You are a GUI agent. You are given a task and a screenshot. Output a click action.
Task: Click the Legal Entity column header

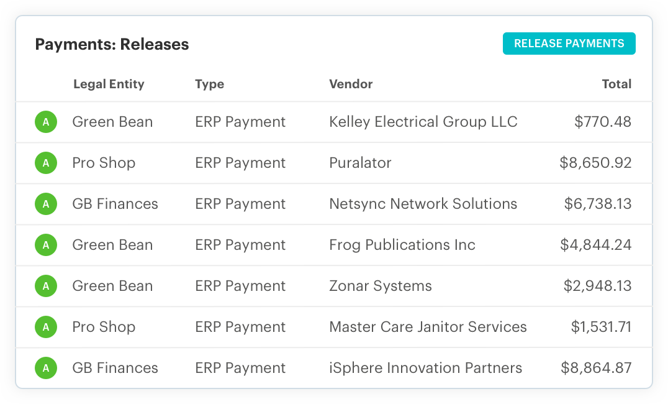(x=109, y=84)
